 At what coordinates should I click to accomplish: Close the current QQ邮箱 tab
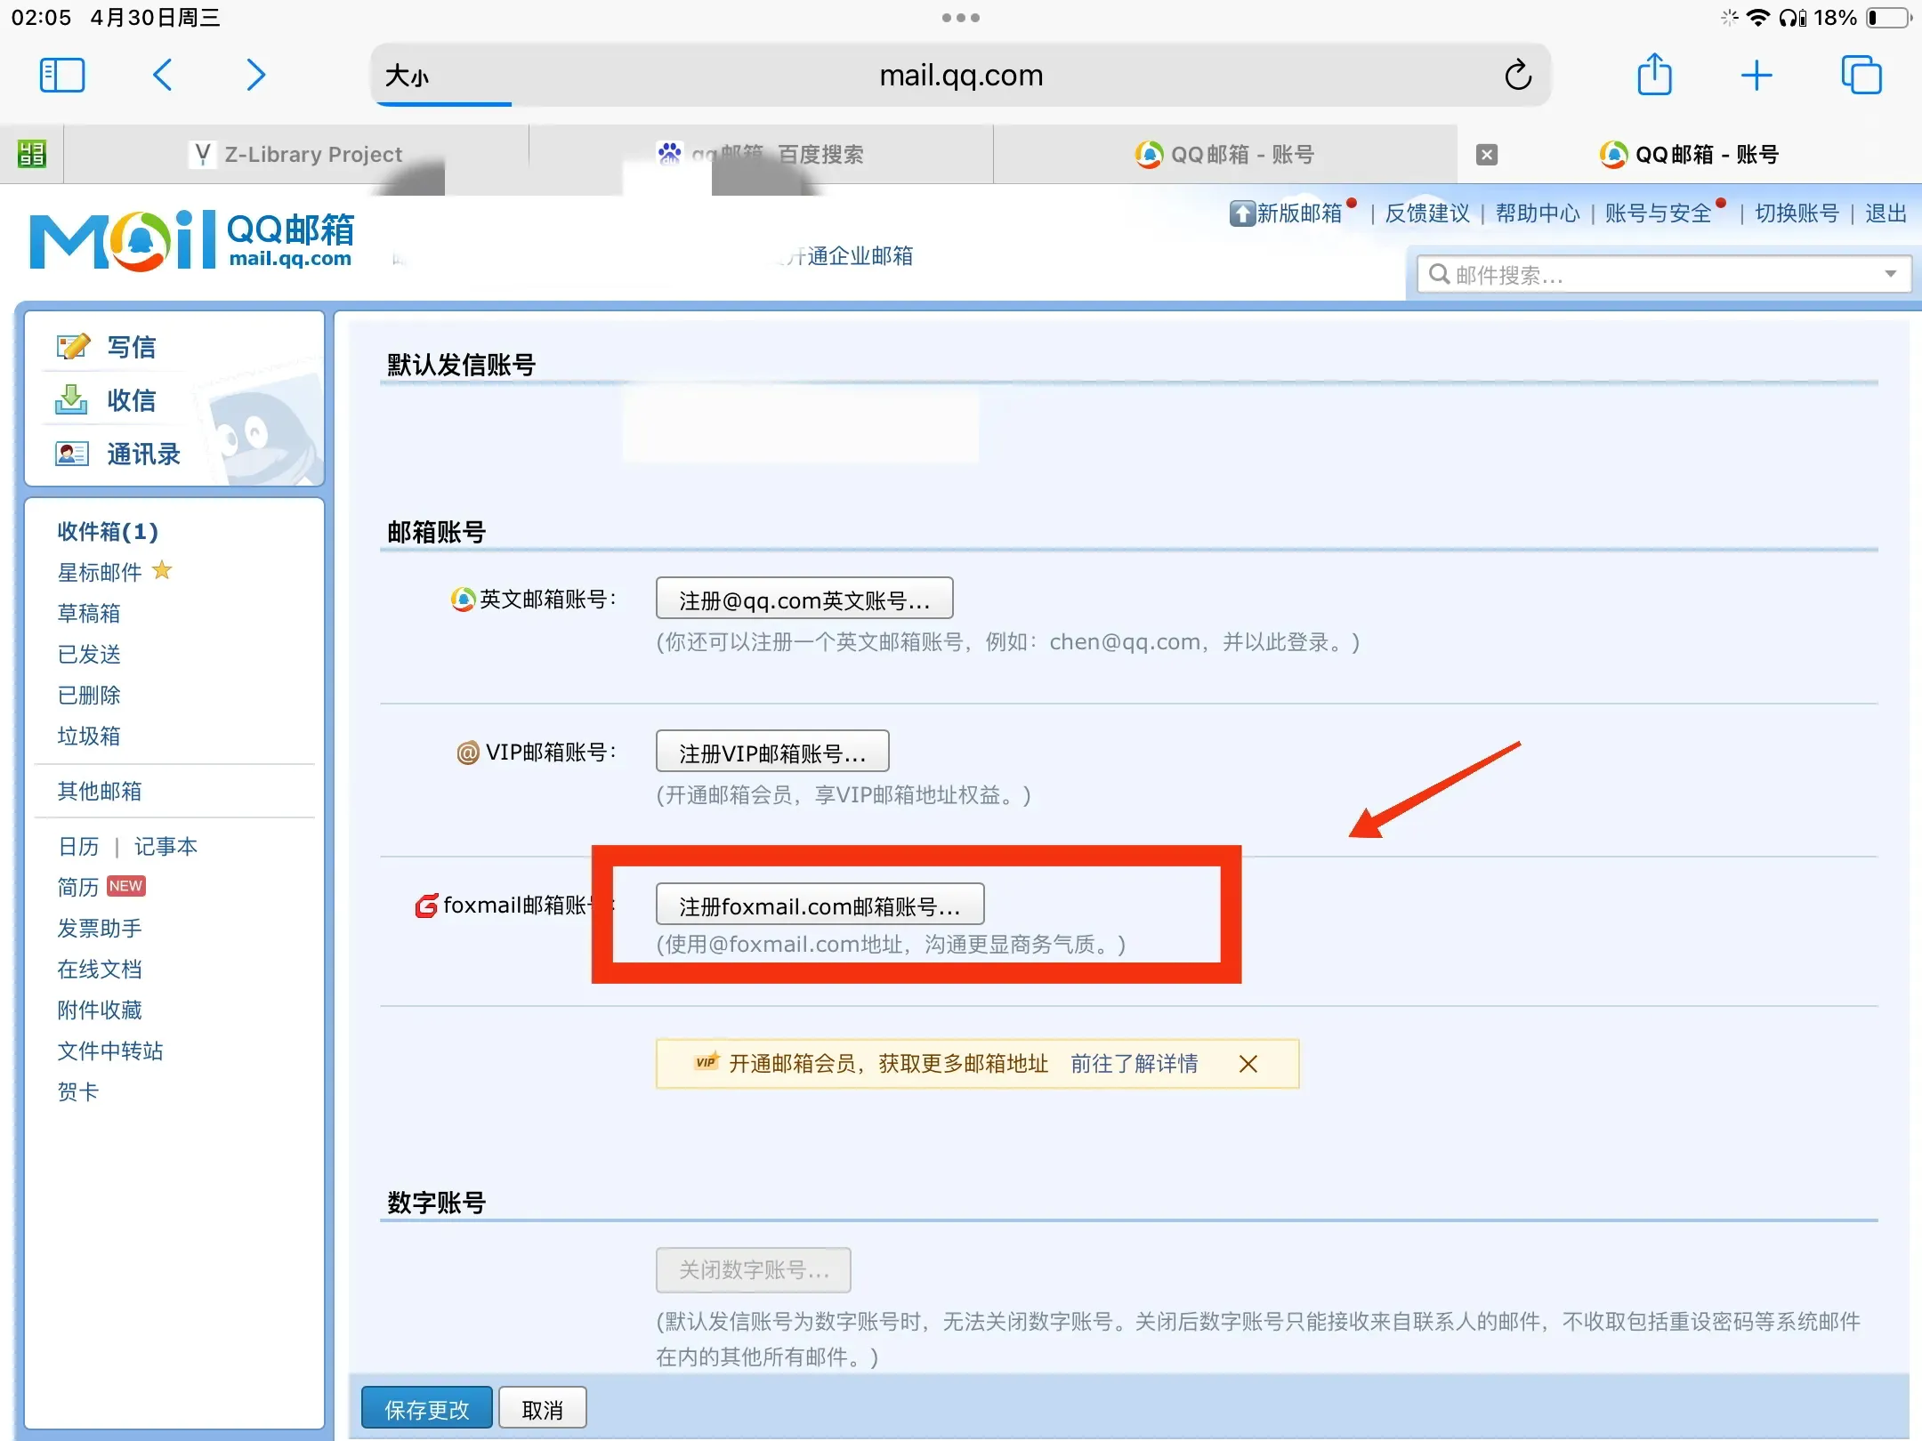click(1486, 155)
